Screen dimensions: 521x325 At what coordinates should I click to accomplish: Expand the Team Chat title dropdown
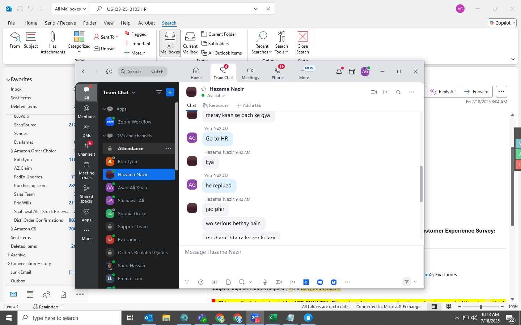click(x=133, y=93)
